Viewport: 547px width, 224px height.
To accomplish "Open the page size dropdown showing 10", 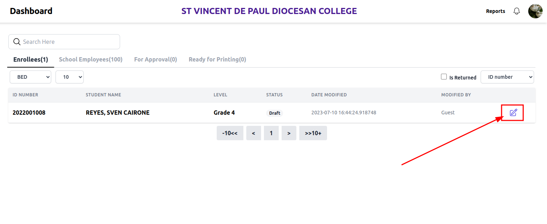I will pos(70,77).
